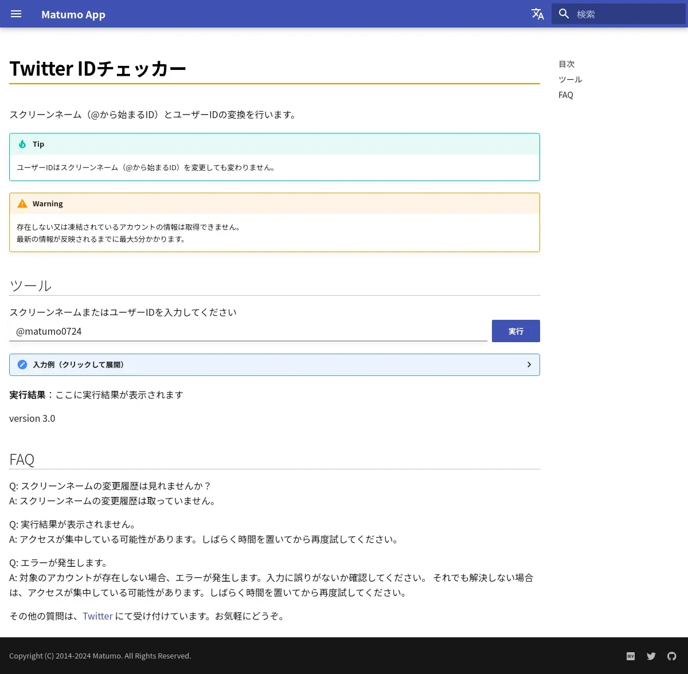Image resolution: width=688 pixels, height=674 pixels.
Task: Click the flame icon in Tip box
Action: click(x=22, y=144)
